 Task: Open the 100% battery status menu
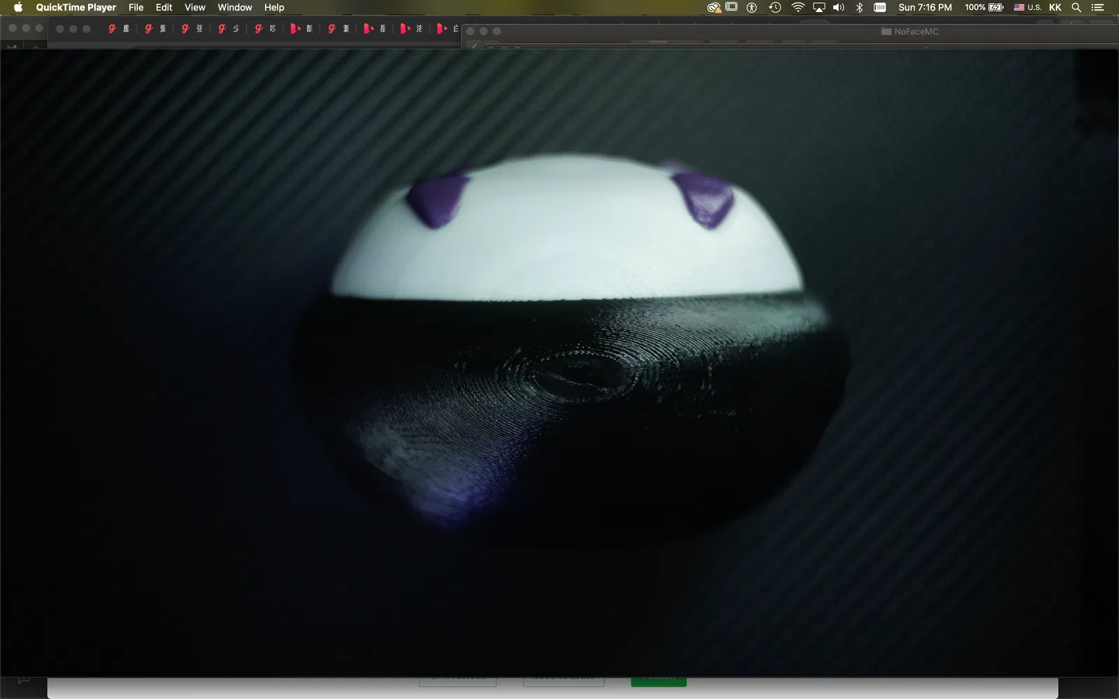(x=984, y=8)
